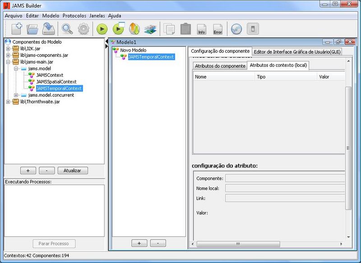The image size is (361, 263).
Task: Click the map layers toolbar icon
Action: (150, 29)
